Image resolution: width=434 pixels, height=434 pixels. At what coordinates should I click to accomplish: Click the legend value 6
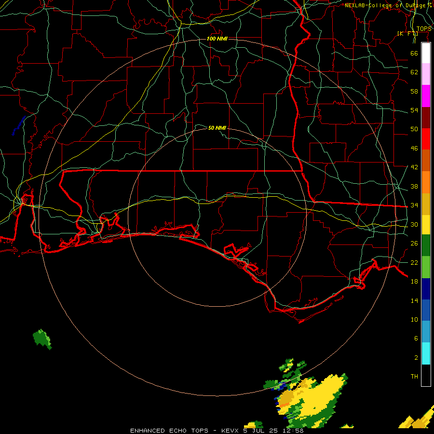(x=416, y=339)
